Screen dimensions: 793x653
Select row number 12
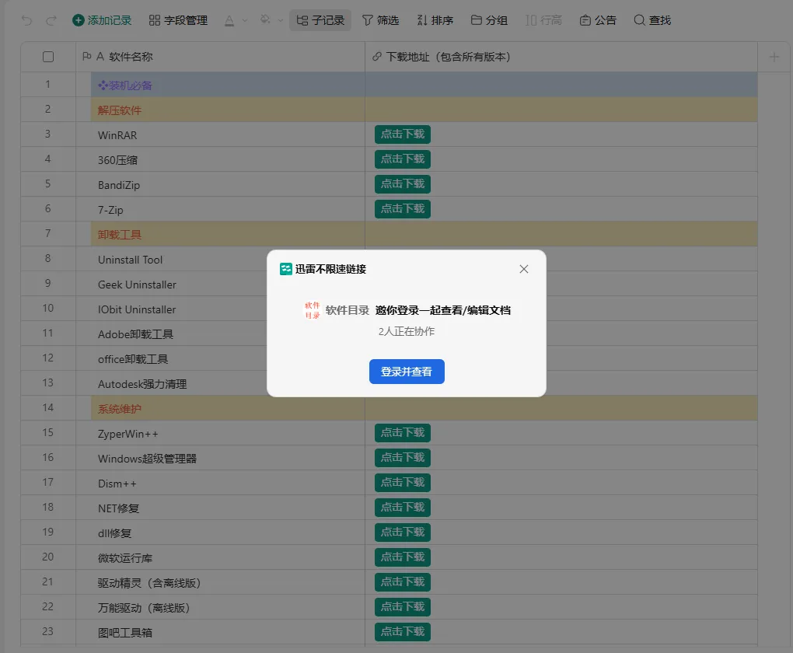coord(48,358)
